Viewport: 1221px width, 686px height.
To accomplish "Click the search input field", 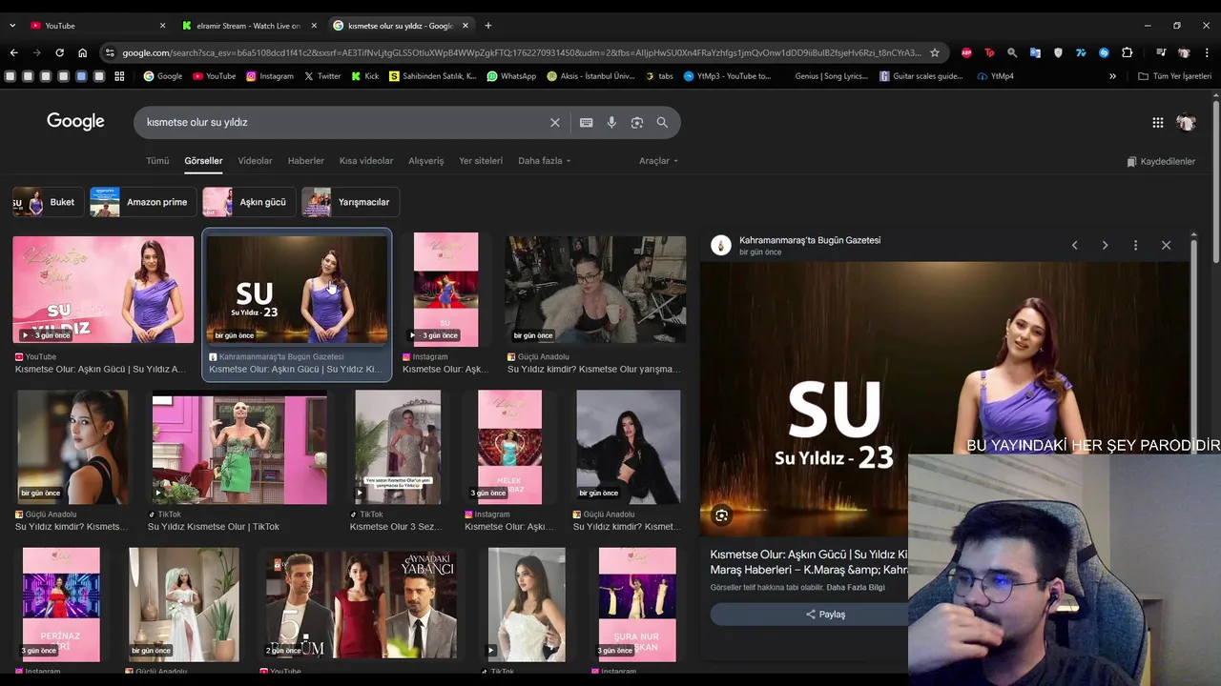I will (343, 122).
